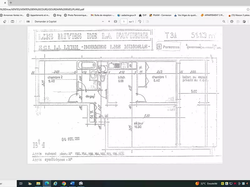The image size is (250, 187).
Task: Click Demander à Copilot
Action: (x=45, y=22)
